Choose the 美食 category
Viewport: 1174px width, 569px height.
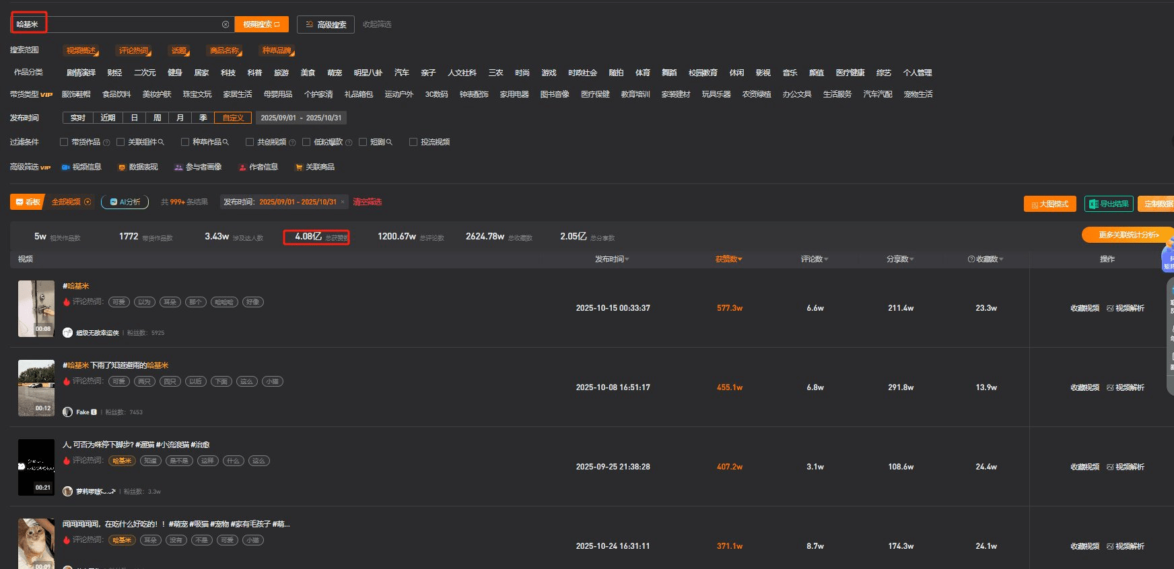coord(308,73)
